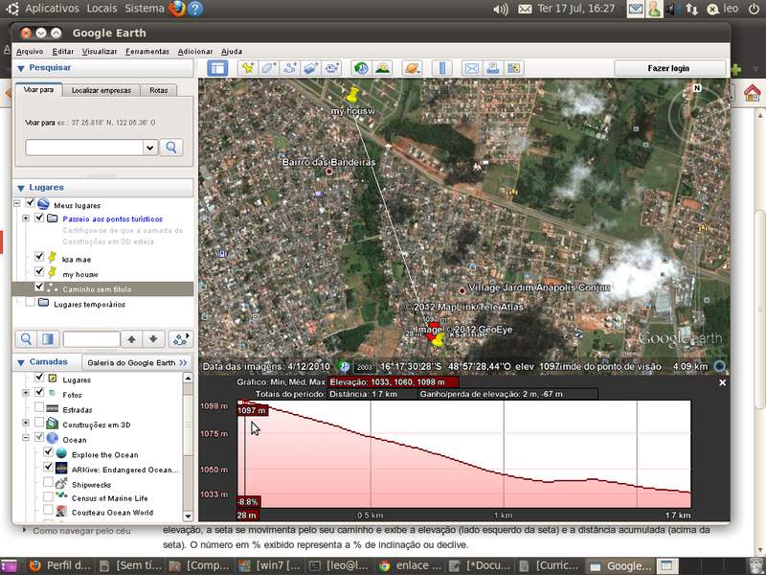Click the Fazer login button
This screenshot has width=766, height=575.
(x=667, y=68)
